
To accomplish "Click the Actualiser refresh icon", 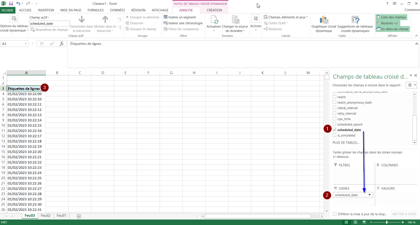I will [x=214, y=20].
